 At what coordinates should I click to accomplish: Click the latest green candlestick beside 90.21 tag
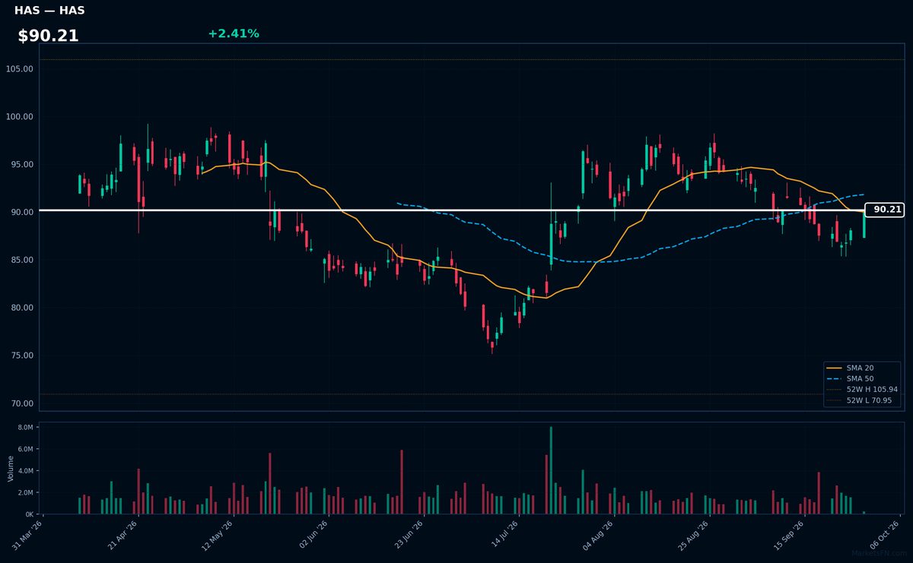[x=864, y=224]
